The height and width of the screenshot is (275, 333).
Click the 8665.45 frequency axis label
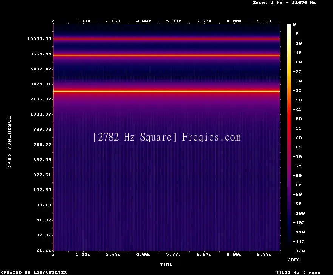point(41,54)
